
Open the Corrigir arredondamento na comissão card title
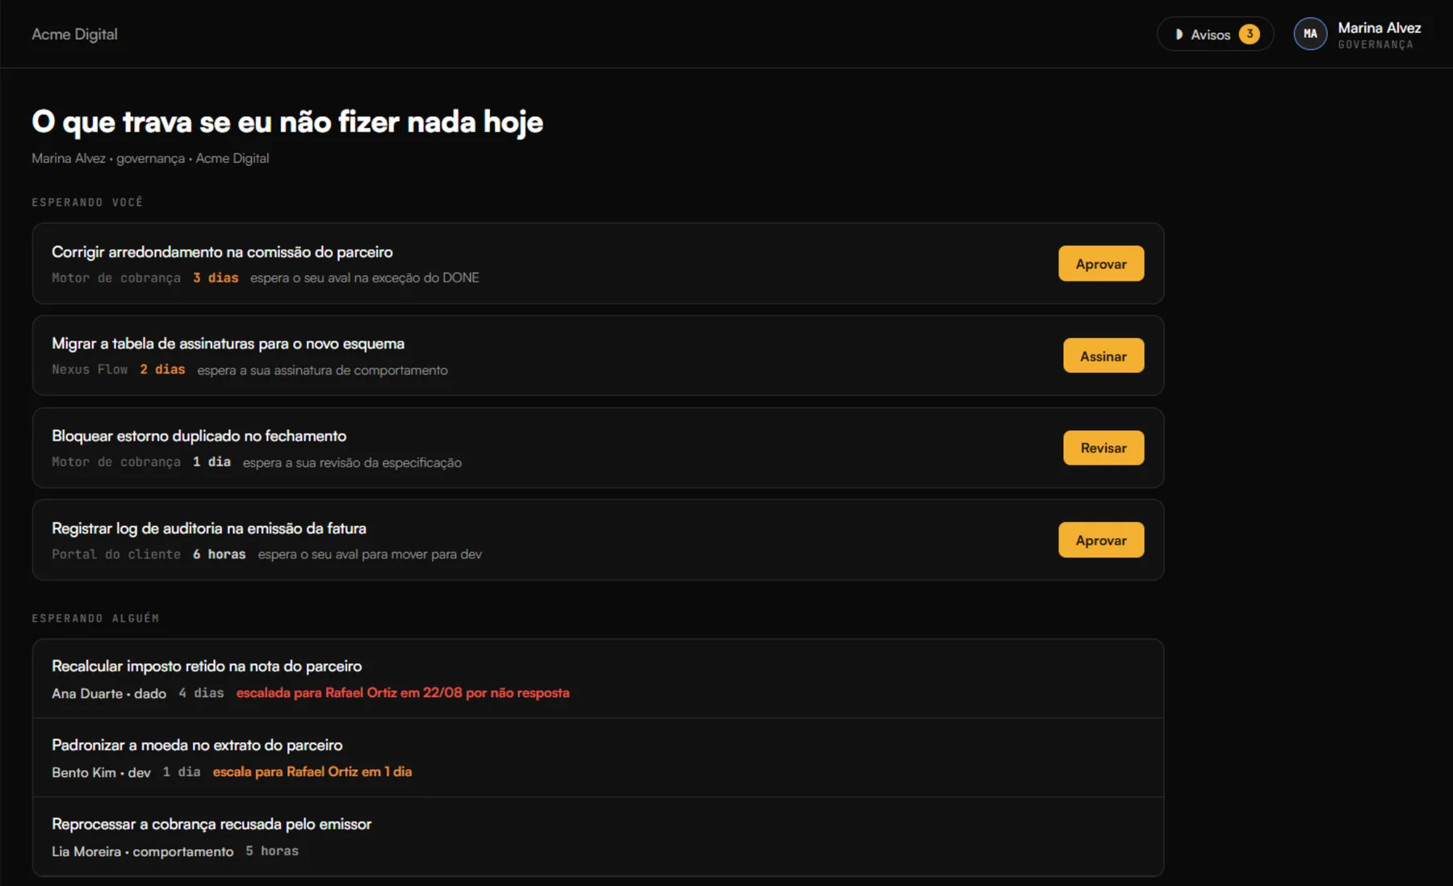click(x=222, y=252)
